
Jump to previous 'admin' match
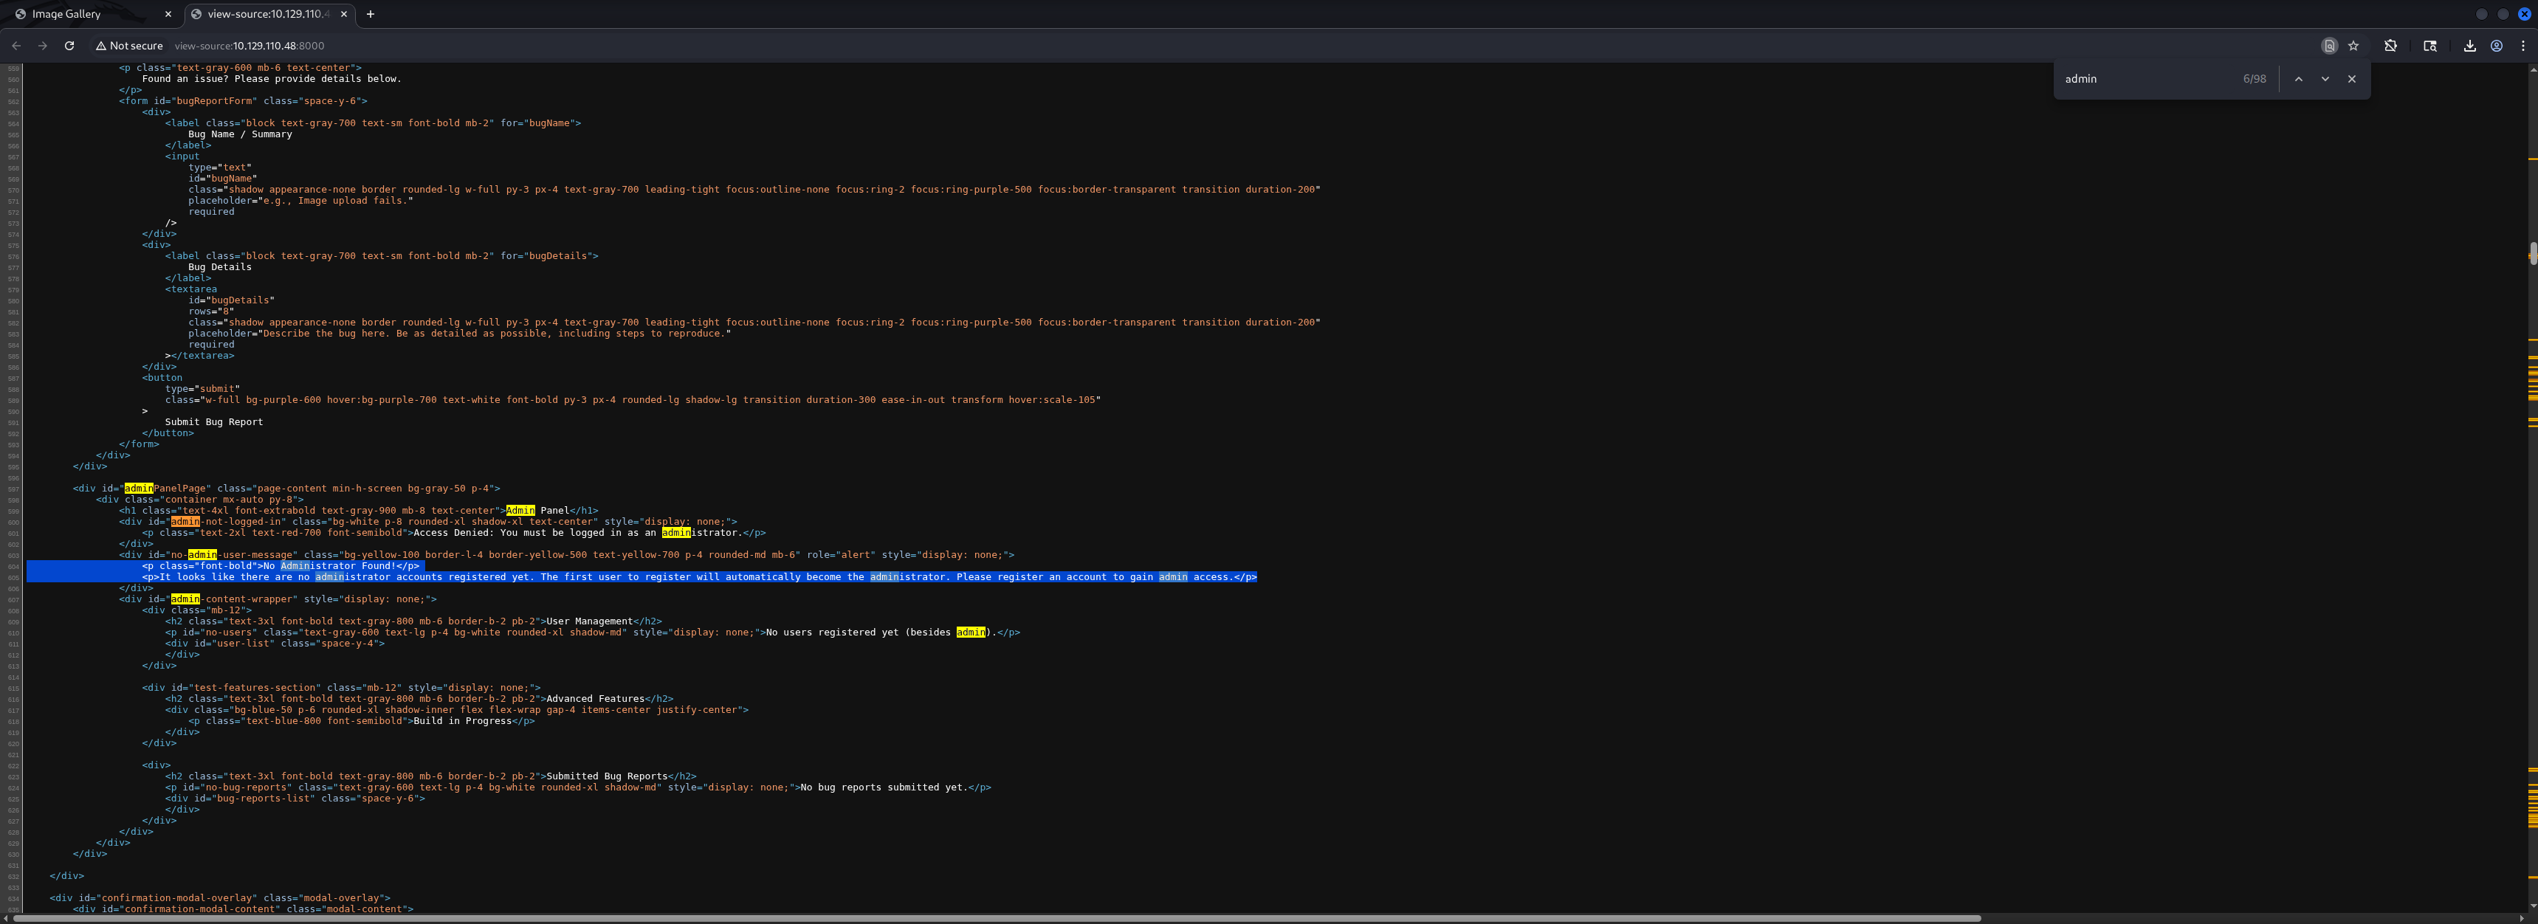pos(2299,79)
